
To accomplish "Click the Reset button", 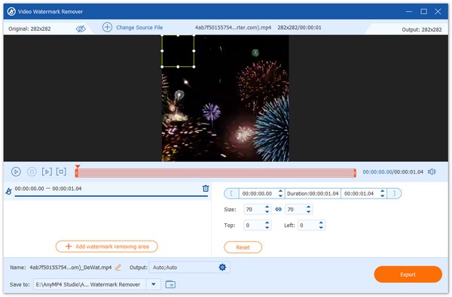I will pos(243,247).
